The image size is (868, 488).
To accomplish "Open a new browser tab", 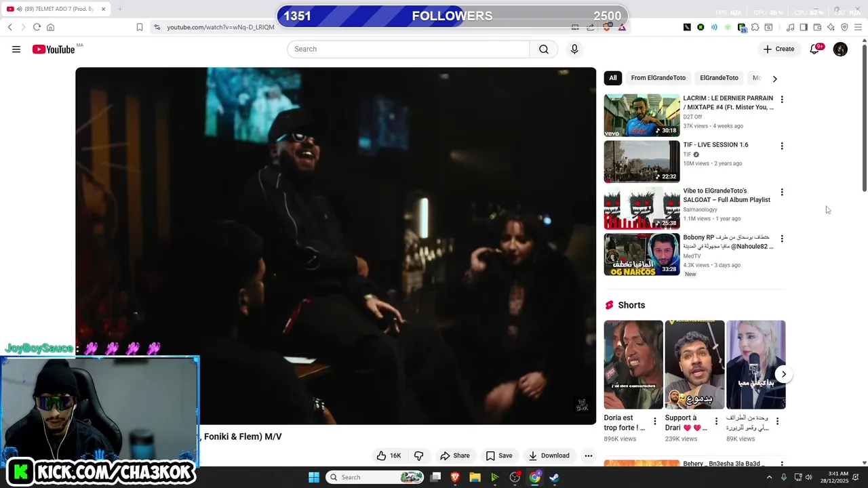I will (x=120, y=9).
